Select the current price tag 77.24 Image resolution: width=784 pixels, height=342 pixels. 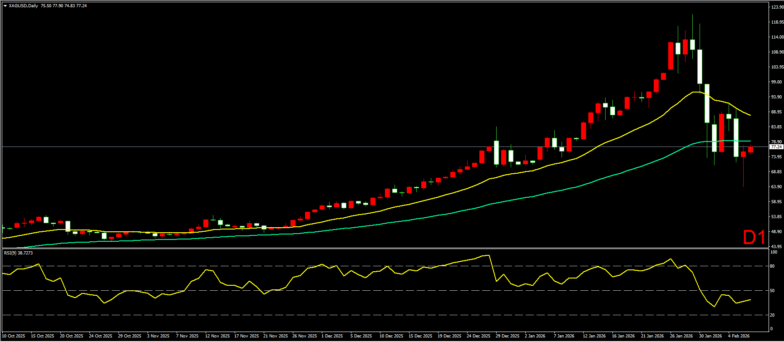point(776,147)
